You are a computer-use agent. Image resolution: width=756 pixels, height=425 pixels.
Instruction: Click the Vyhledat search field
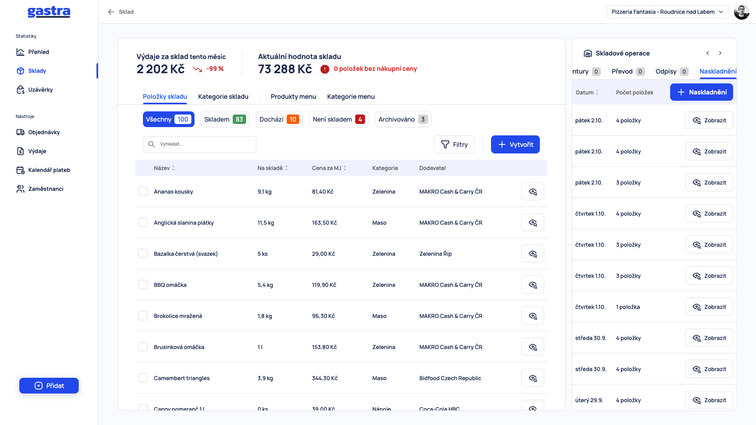(x=199, y=144)
